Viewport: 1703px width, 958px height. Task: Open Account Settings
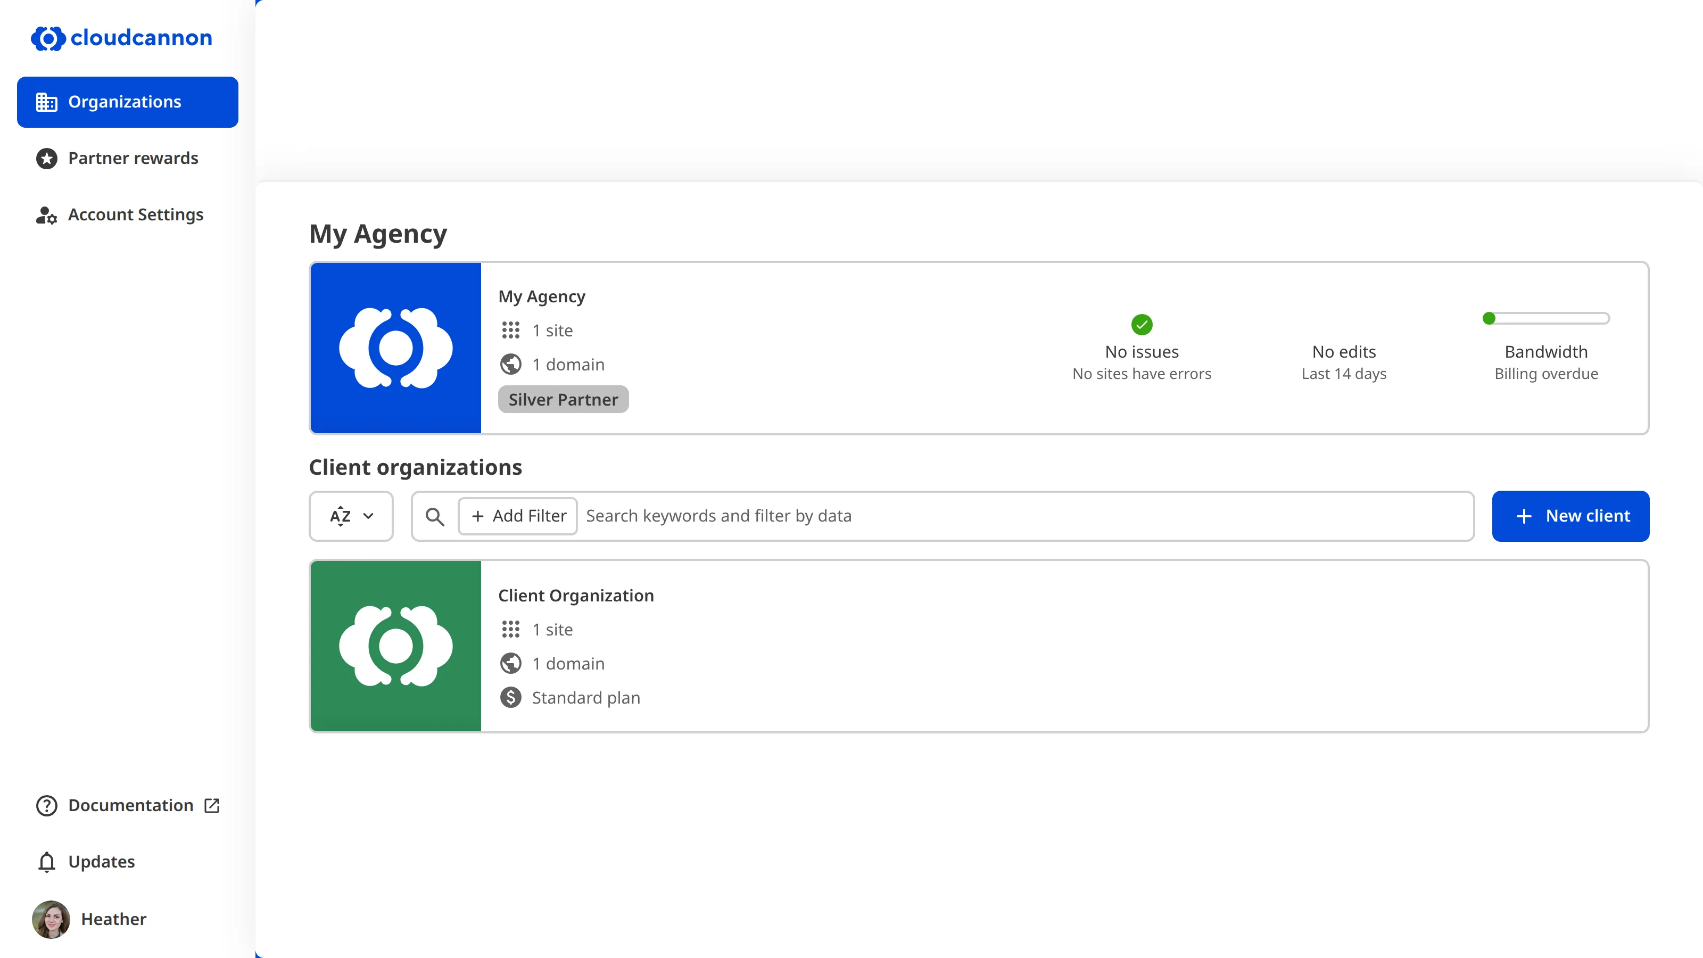[x=128, y=215]
